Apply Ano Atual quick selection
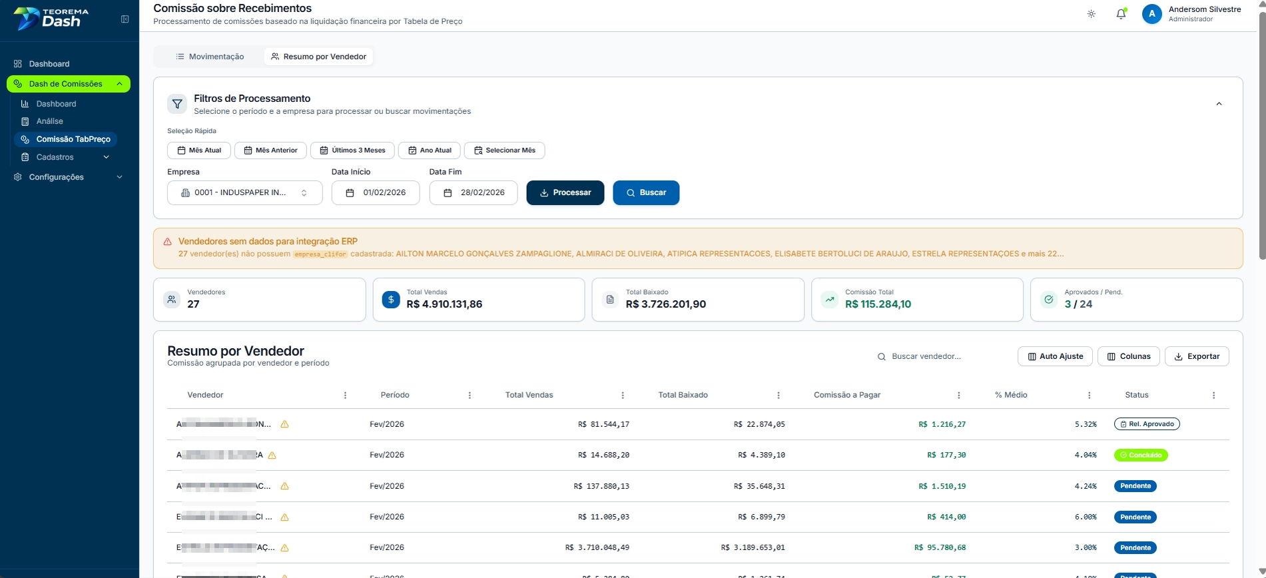 pos(430,150)
